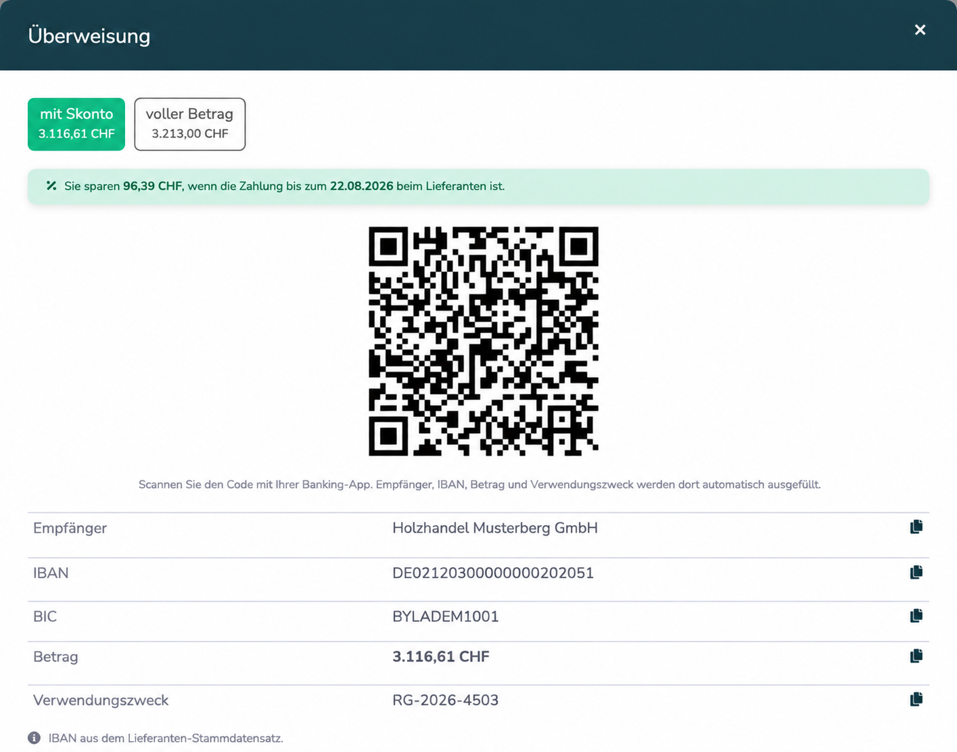Click the info icon beside IBAN note
Image resolution: width=957 pixels, height=752 pixels.
pos(34,738)
